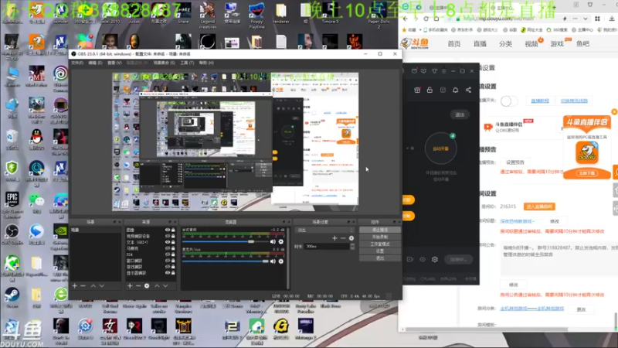This screenshot has height=348, width=618.
Task: Toggle visibility of PS4 source
Action: point(168,254)
